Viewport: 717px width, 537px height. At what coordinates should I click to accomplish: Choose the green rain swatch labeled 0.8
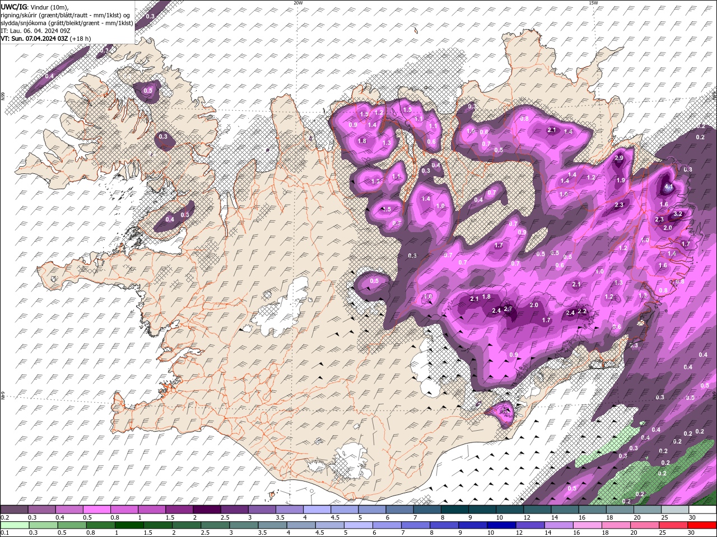click(100, 525)
